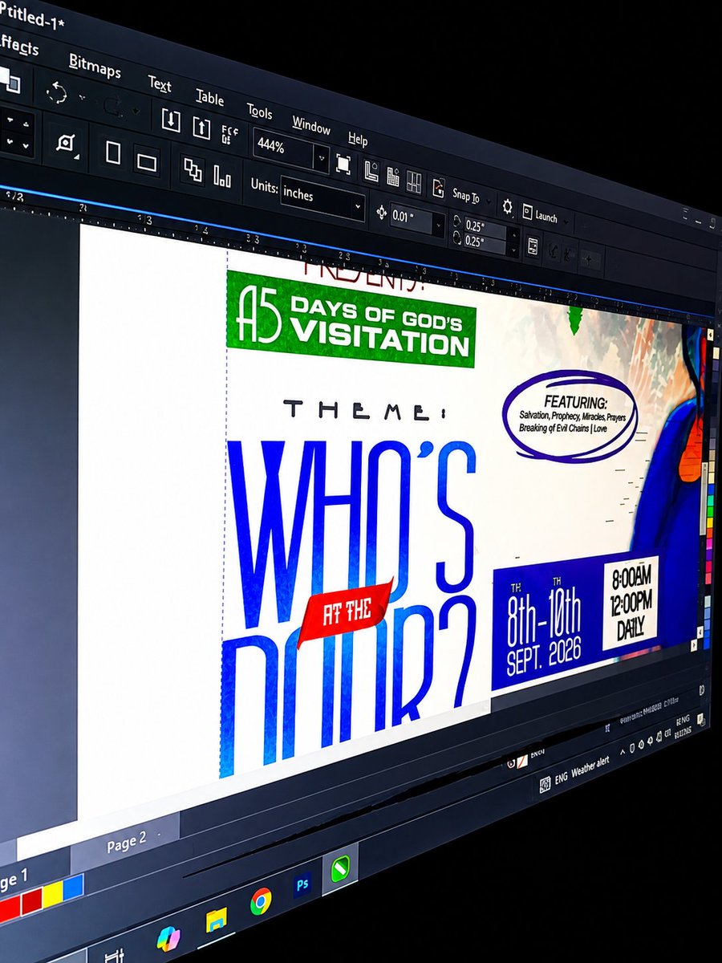
Task: Select the red AT THE banner
Action: click(346, 613)
